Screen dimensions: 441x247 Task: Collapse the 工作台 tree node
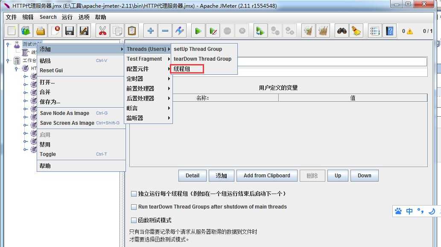tap(8, 60)
